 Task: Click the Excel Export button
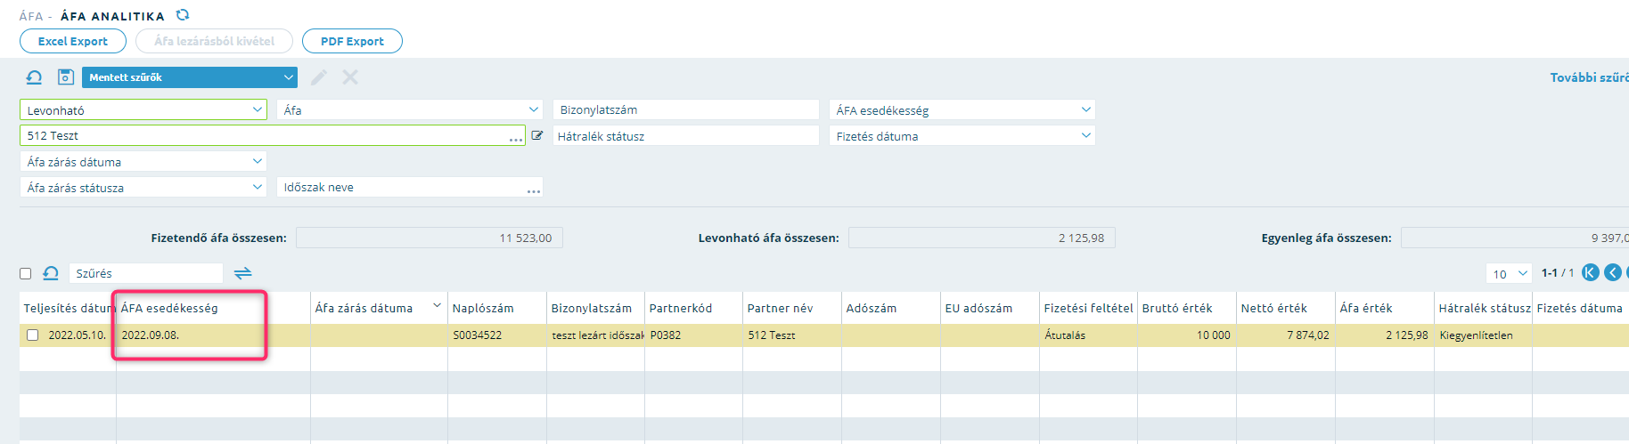click(73, 41)
